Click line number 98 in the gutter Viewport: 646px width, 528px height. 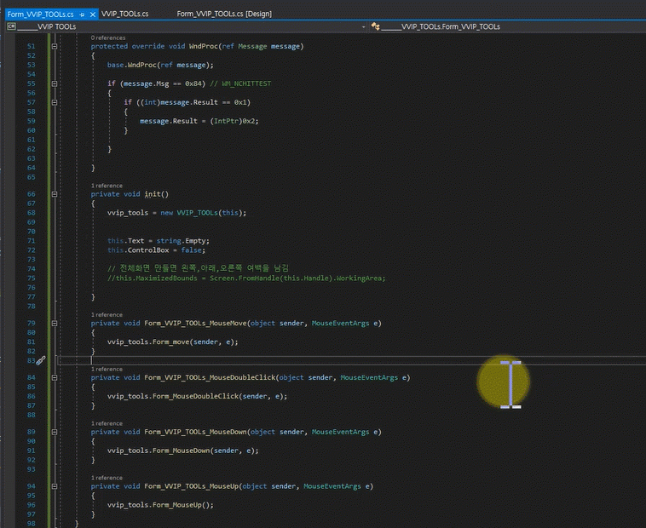pyautogui.click(x=31, y=524)
